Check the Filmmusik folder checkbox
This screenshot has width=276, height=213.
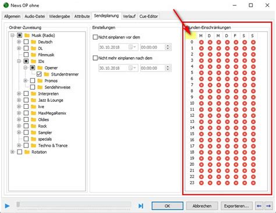(26, 55)
